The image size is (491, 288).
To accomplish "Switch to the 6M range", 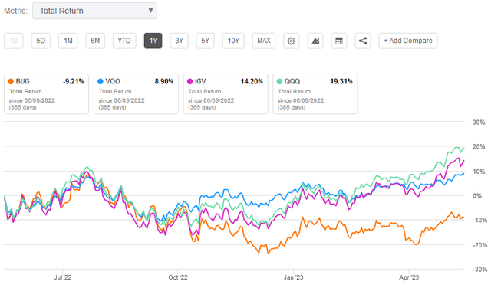I will 95,41.
